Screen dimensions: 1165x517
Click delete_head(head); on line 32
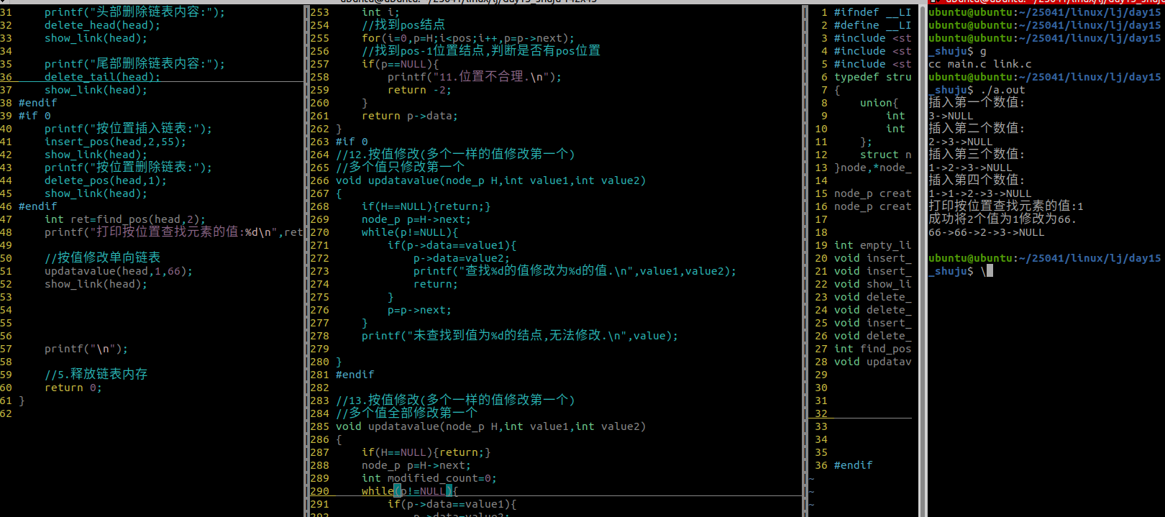point(102,25)
